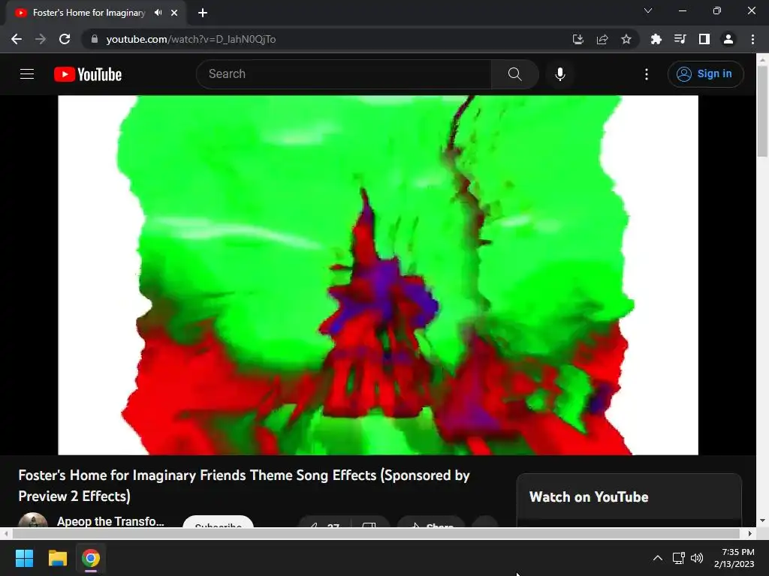Share this page icon in address bar
This screenshot has width=769, height=576.
point(602,39)
